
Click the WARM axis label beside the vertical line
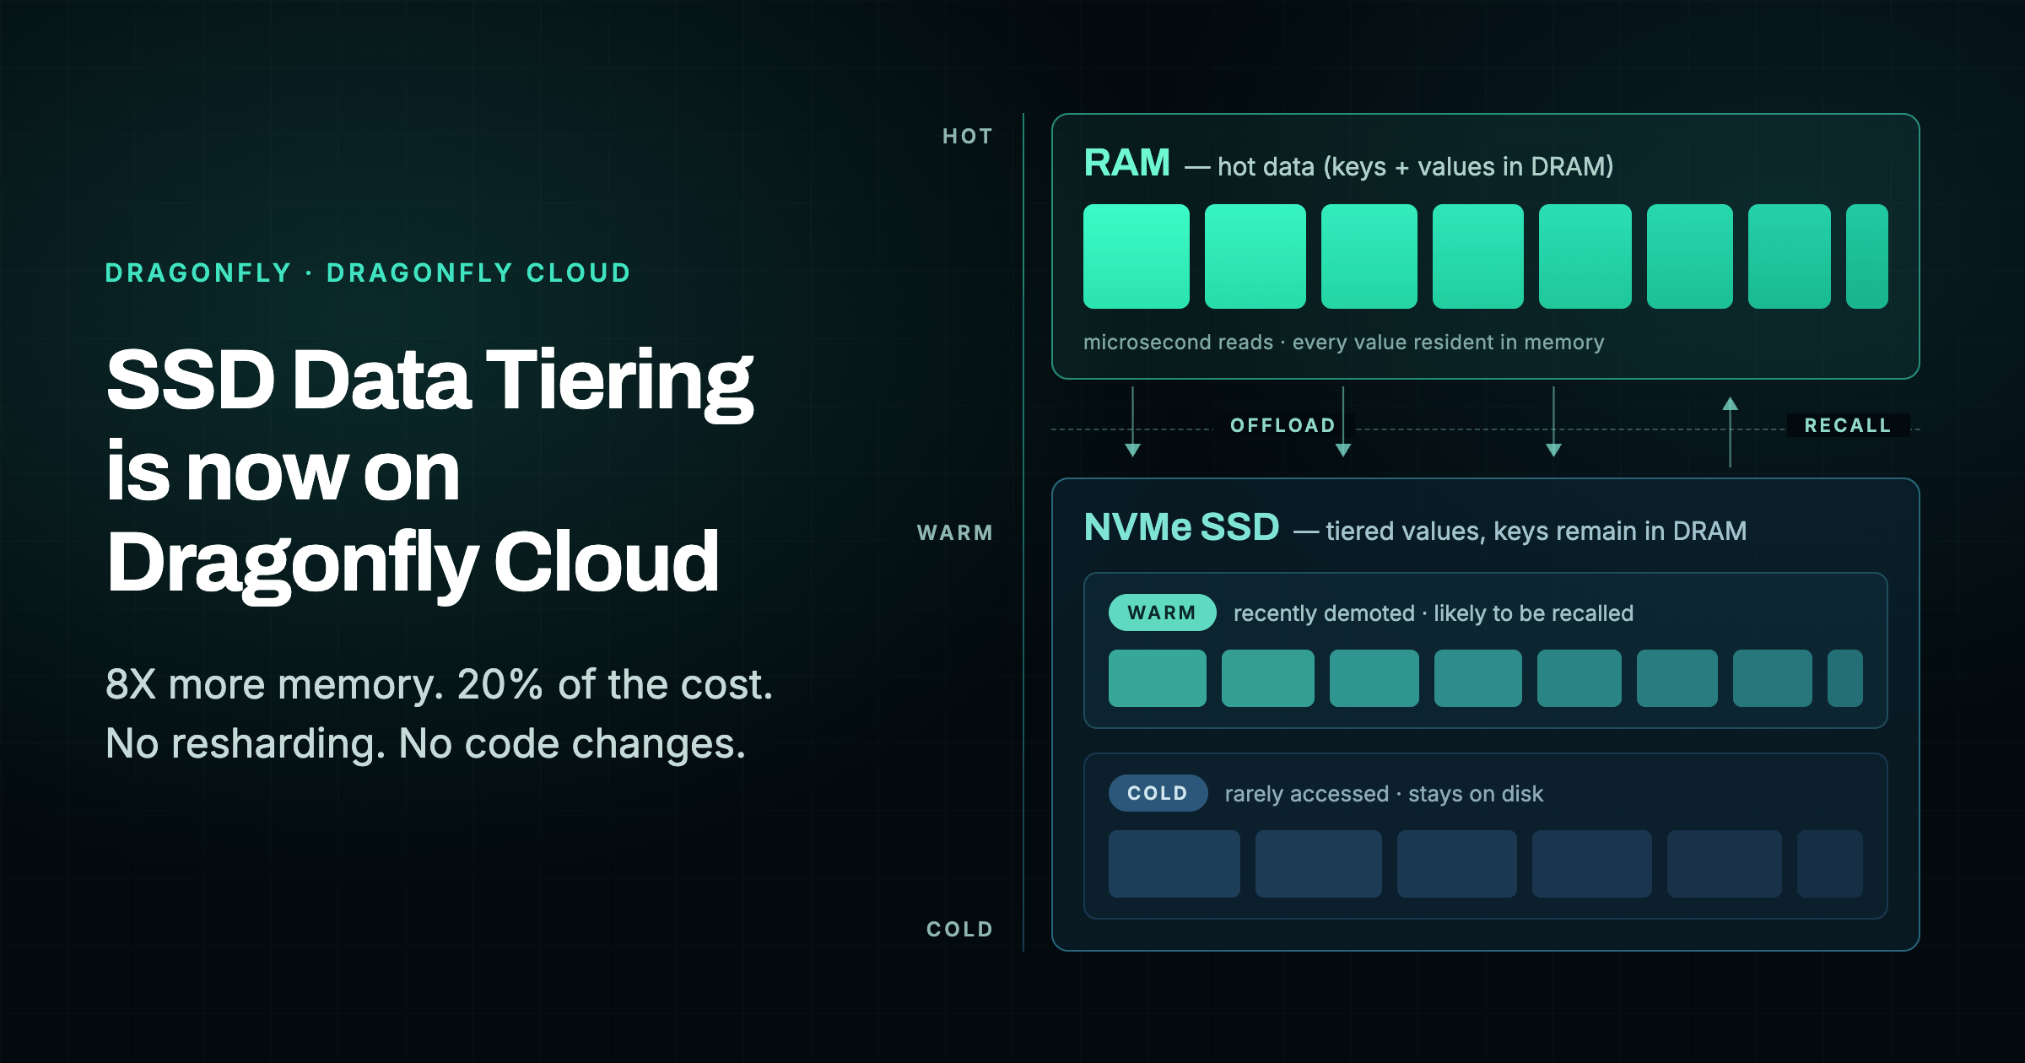[x=955, y=532]
